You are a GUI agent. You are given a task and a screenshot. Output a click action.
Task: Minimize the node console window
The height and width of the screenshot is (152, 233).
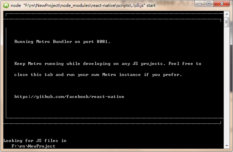(x=200, y=3)
